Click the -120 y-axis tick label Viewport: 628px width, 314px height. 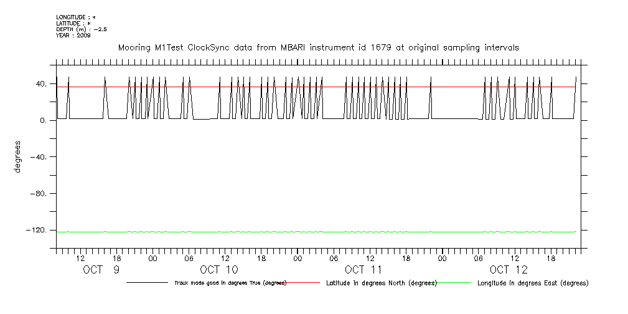click(37, 231)
